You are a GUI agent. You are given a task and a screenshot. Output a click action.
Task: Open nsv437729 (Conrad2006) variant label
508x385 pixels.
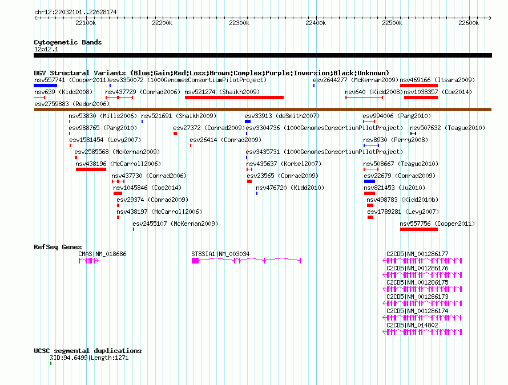coord(143,92)
